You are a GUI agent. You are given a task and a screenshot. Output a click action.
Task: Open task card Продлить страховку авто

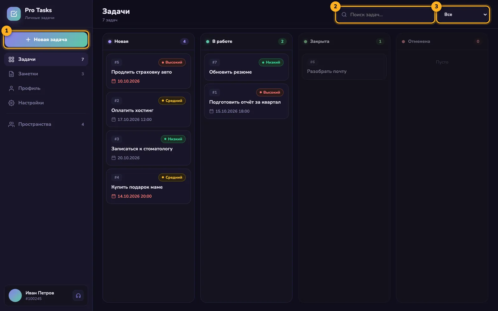point(148,71)
